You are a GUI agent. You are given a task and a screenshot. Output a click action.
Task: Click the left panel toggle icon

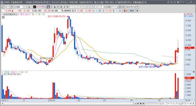pos(3,7)
